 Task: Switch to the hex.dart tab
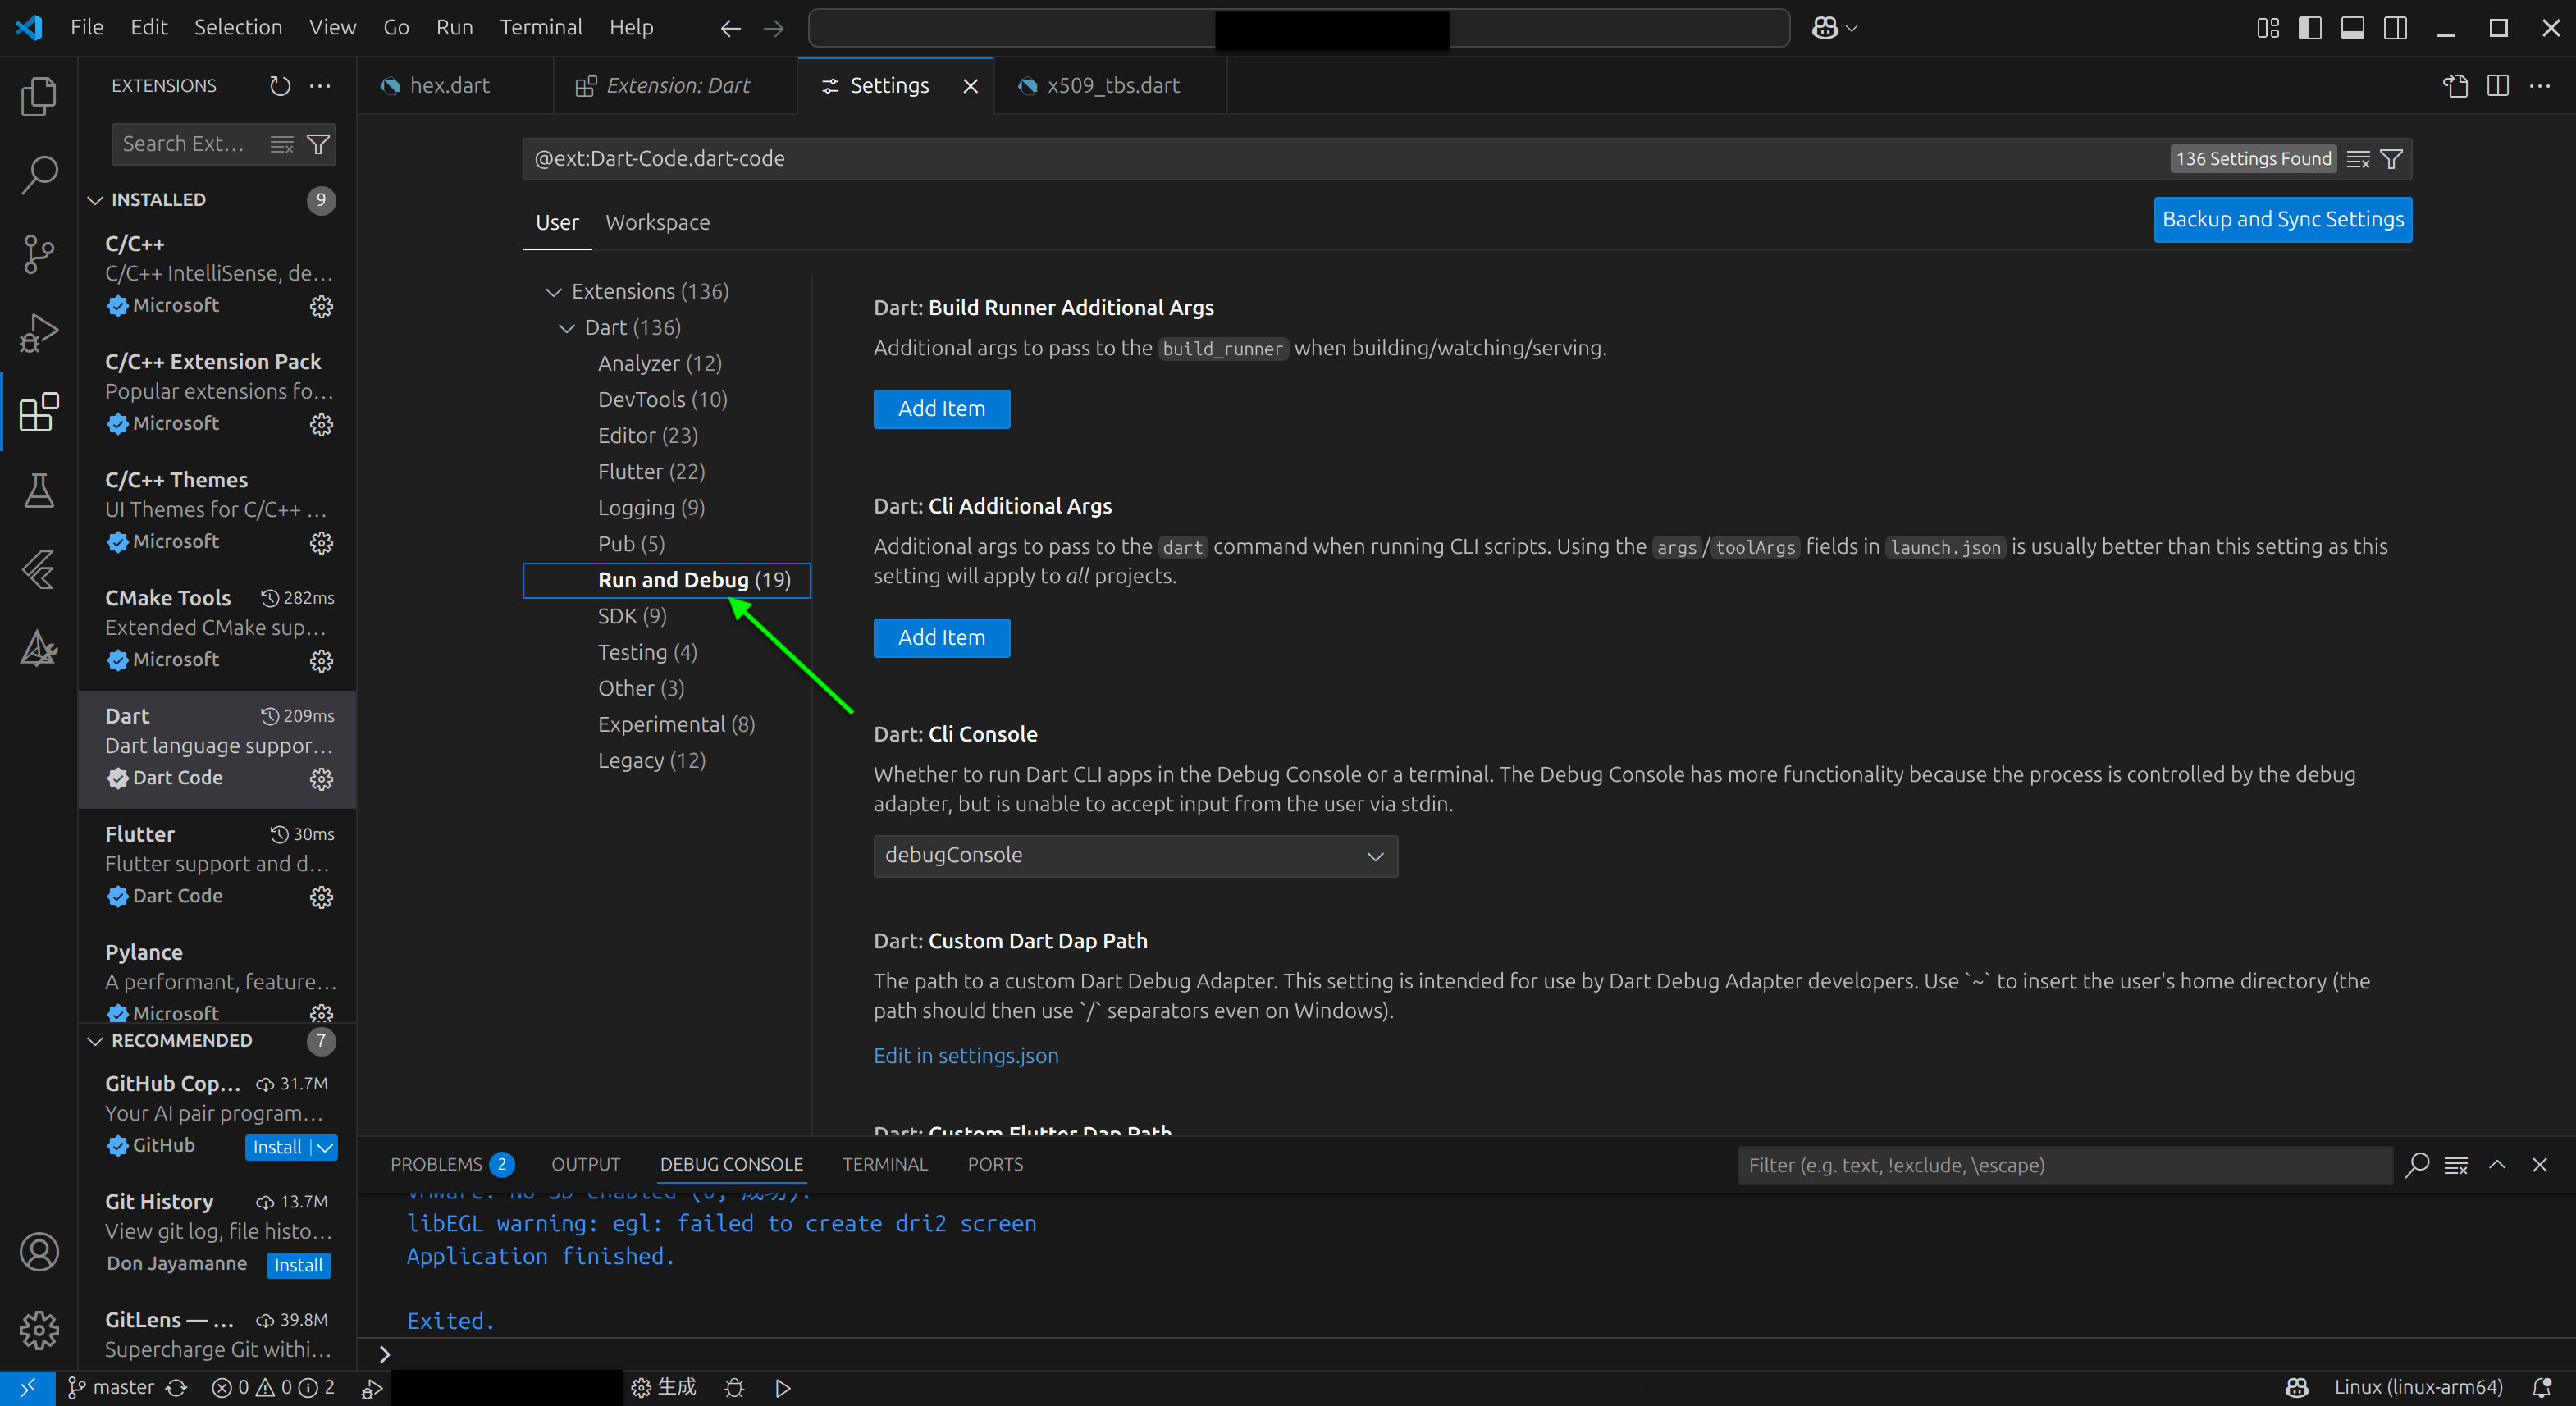[455, 86]
